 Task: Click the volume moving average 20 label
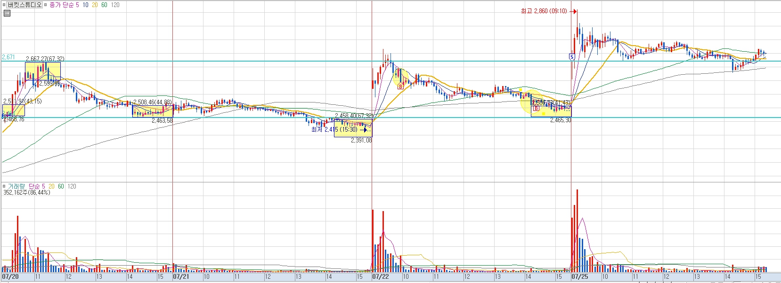[52, 187]
